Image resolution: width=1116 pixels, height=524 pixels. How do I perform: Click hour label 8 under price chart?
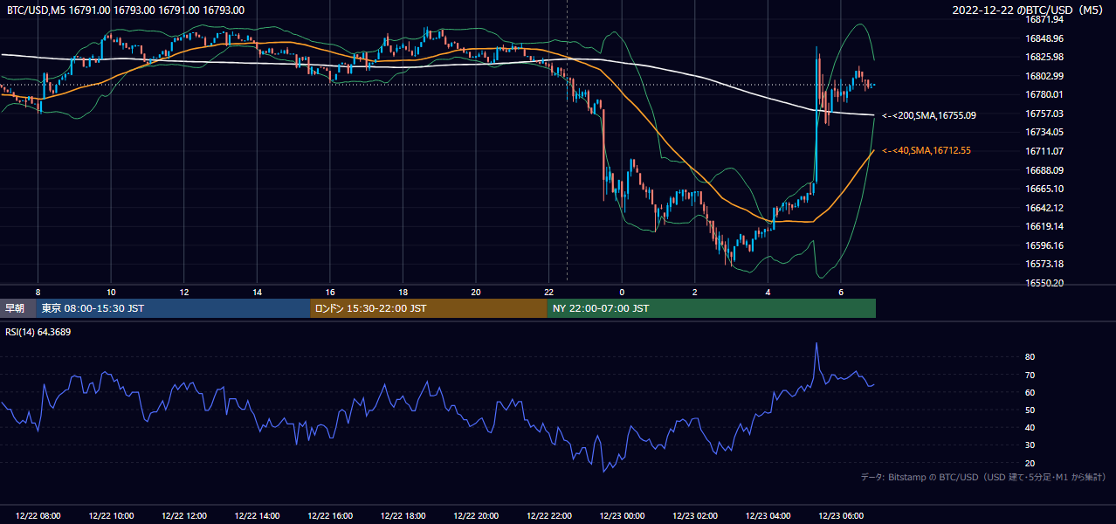pos(38,292)
